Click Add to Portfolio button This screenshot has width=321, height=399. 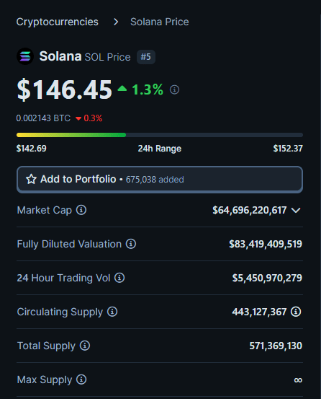pos(160,180)
